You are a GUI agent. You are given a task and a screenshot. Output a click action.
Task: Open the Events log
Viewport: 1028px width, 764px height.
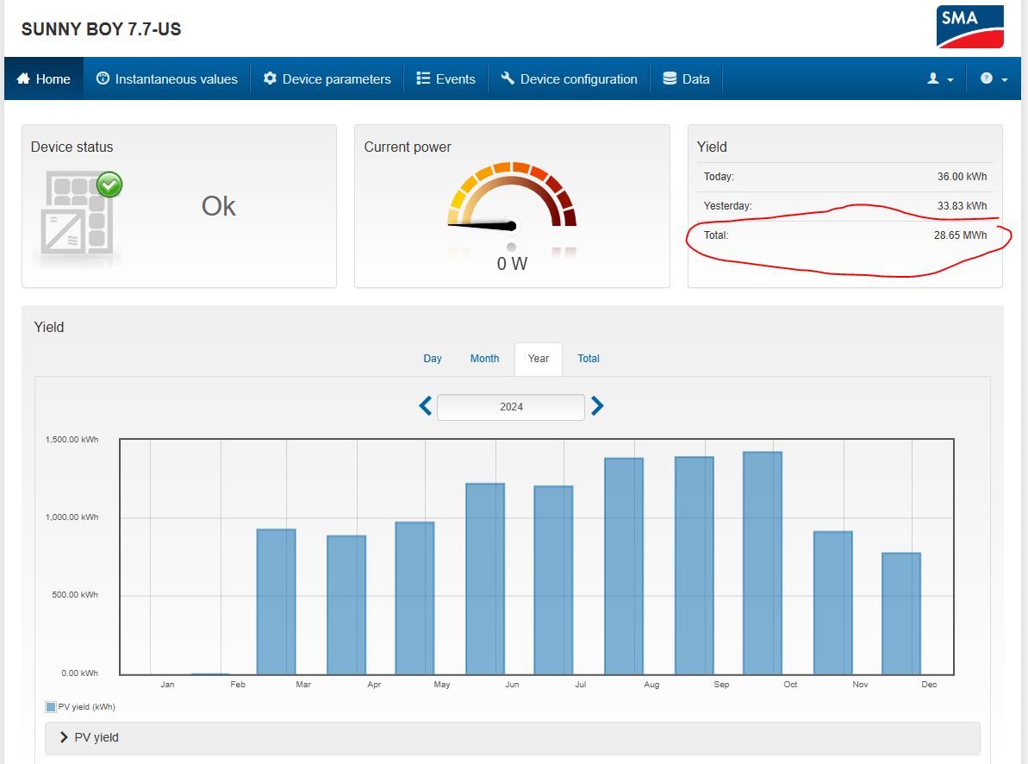click(445, 78)
